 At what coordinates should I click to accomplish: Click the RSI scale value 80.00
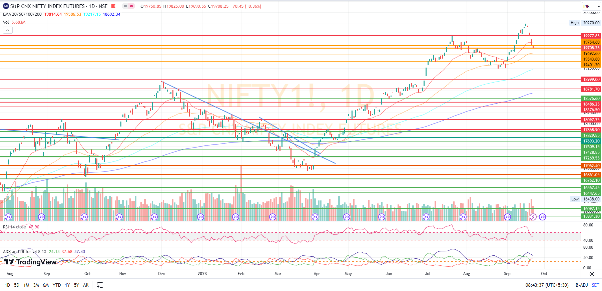588,225
